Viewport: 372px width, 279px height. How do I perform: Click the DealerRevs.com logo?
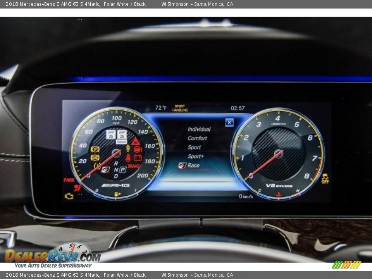[52, 256]
